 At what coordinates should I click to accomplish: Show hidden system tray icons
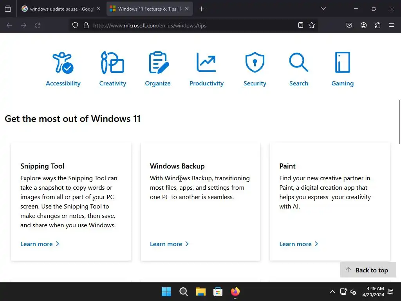(332, 292)
